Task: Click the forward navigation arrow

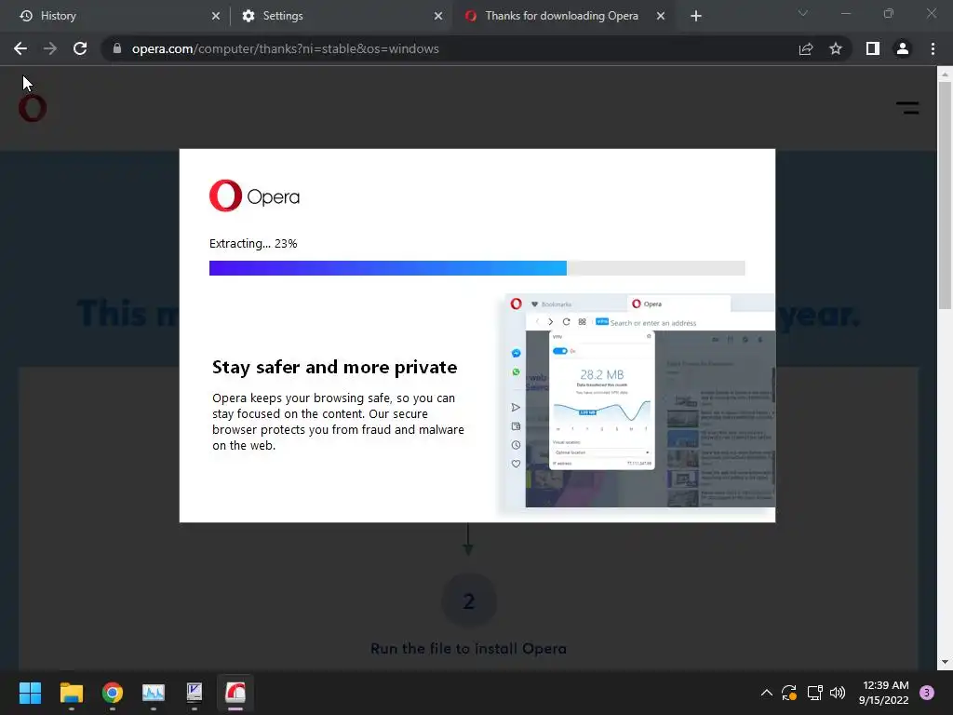Action: (50, 48)
